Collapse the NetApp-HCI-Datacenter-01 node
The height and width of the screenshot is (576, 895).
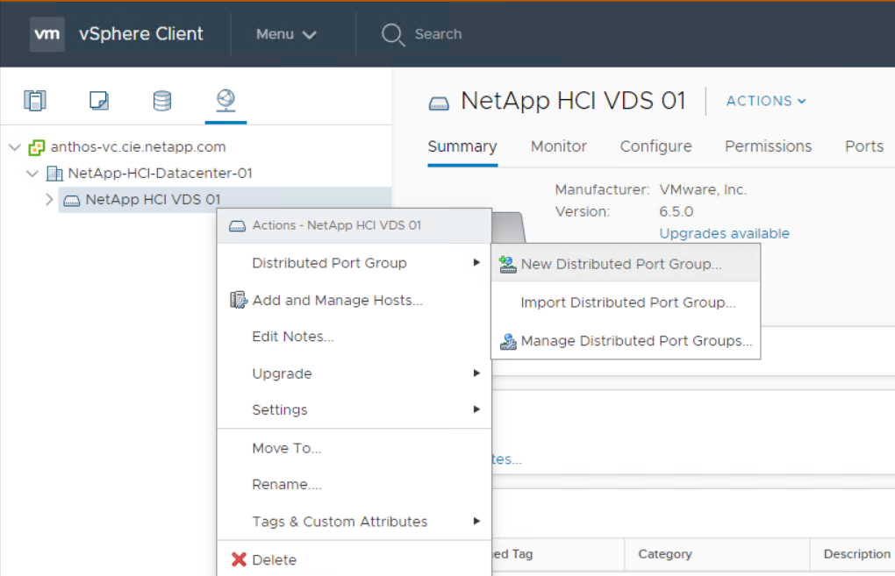(x=32, y=174)
